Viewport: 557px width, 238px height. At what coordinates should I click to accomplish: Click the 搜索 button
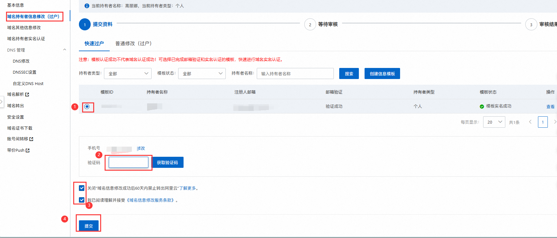point(349,74)
